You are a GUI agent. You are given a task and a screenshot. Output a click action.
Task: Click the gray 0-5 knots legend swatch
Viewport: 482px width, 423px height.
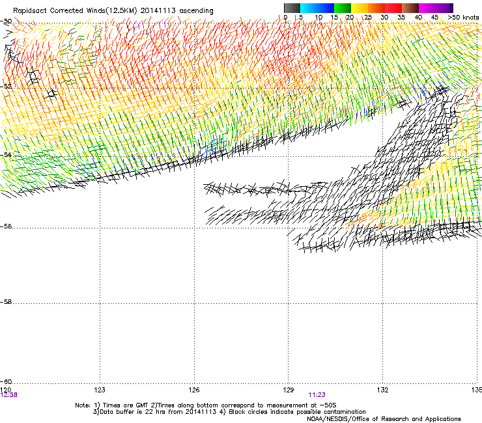click(292, 8)
